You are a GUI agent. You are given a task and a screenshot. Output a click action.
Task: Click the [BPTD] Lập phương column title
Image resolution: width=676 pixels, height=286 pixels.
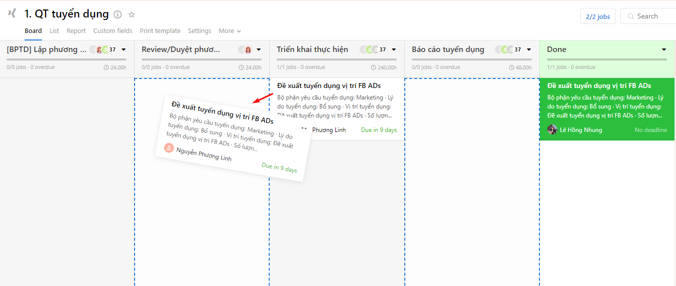(46, 49)
